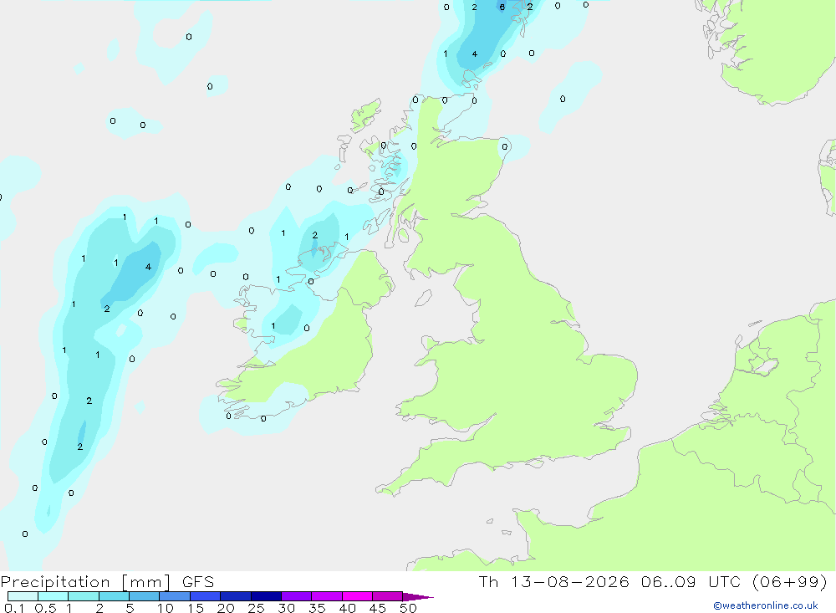Click the 15–20 mm blue legend swatch
836x613 pixels.
tap(206, 596)
